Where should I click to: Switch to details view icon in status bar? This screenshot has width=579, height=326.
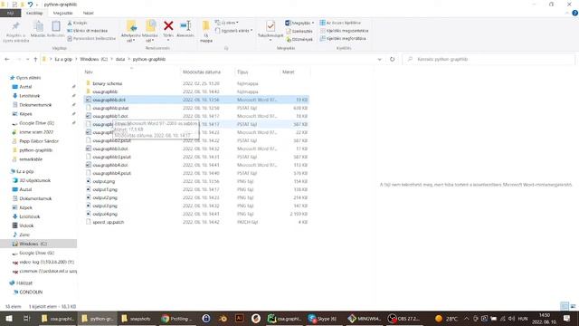tap(565, 306)
